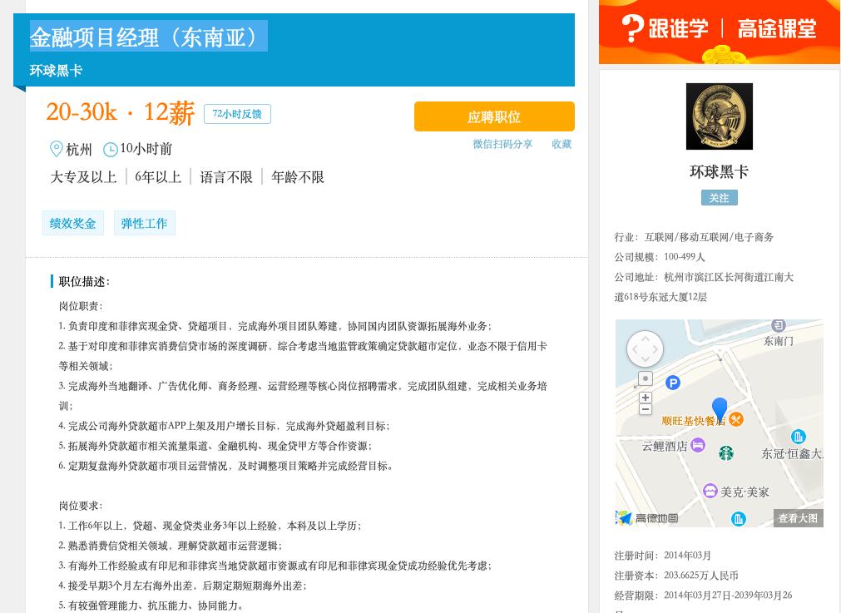Select the 绩效奖金 benefit tag

coord(72,223)
